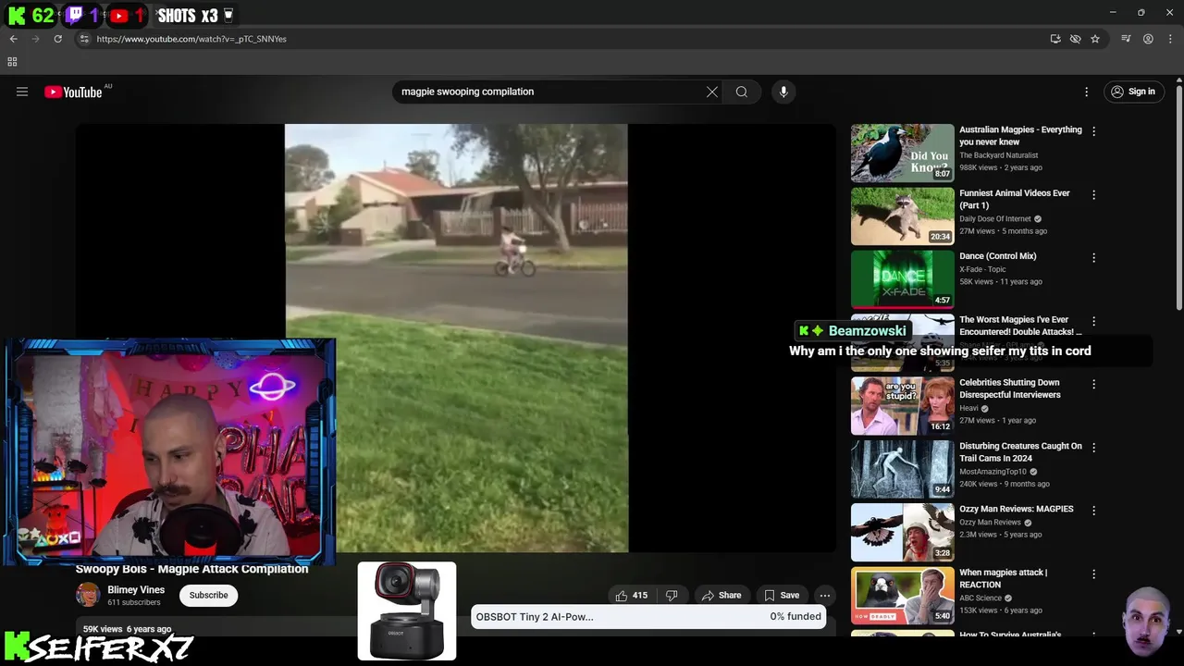Screen dimensions: 1184x666
Task: Open options menu for Funniest Animal Videos
Action: (x=1093, y=195)
